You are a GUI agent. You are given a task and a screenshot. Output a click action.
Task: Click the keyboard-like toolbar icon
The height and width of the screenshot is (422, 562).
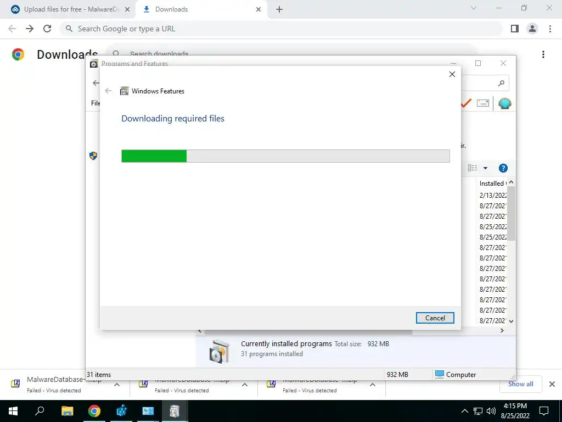click(x=483, y=103)
